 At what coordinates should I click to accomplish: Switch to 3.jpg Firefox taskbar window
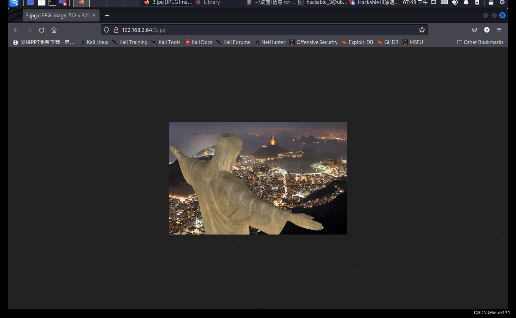coord(168,3)
